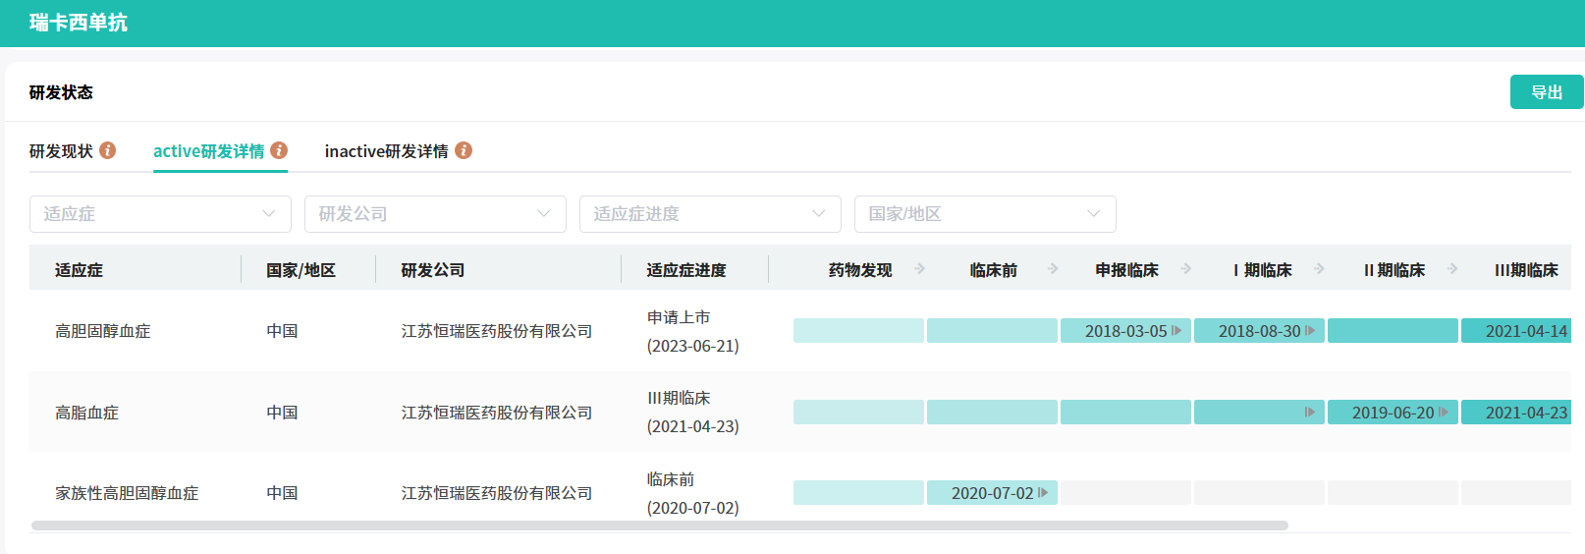This screenshot has width=1585, height=554.
Task: Expand the 研发公司 filter dropdown
Action: [435, 214]
